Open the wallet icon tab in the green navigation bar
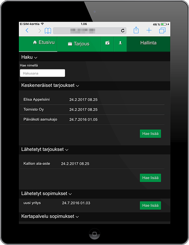 (107, 43)
